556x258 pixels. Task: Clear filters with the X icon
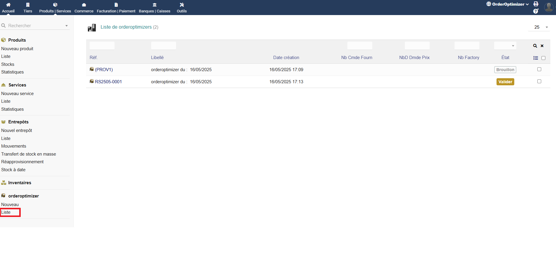[x=542, y=46]
